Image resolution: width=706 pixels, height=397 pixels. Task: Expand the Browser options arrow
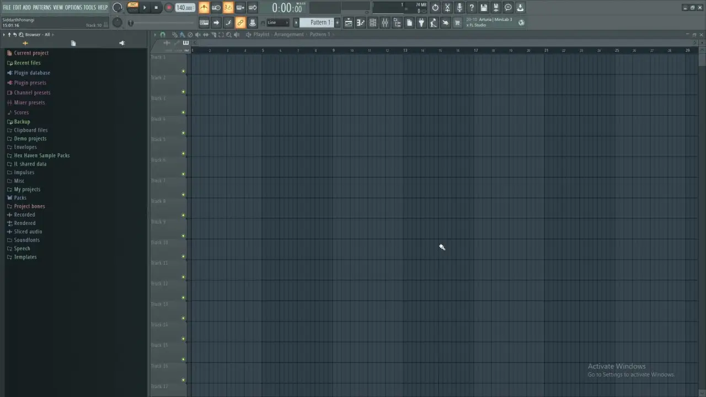point(3,35)
